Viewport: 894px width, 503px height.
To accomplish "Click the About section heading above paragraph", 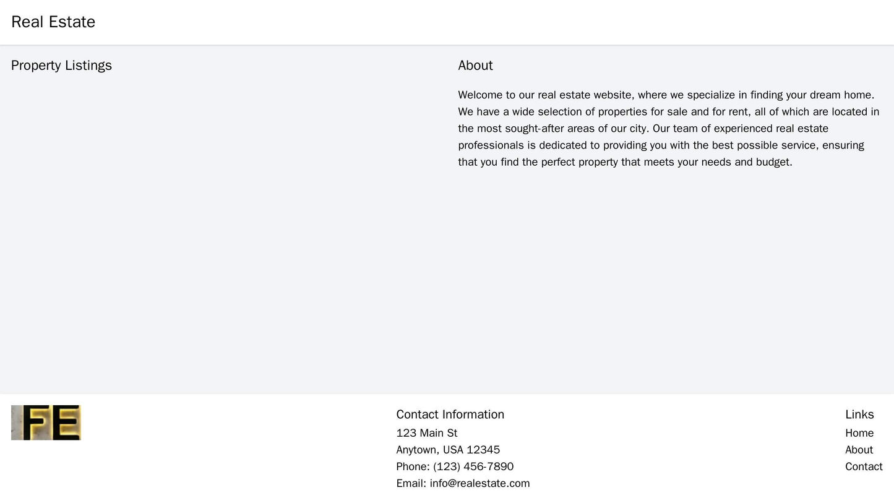I will click(475, 66).
